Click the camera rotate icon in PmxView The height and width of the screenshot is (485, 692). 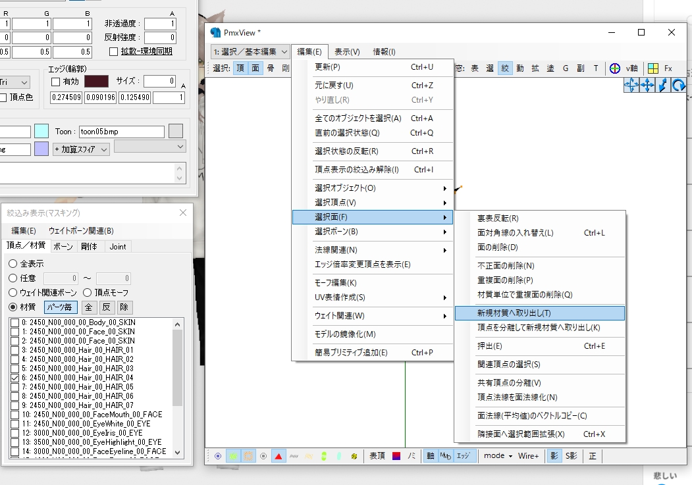[631, 85]
